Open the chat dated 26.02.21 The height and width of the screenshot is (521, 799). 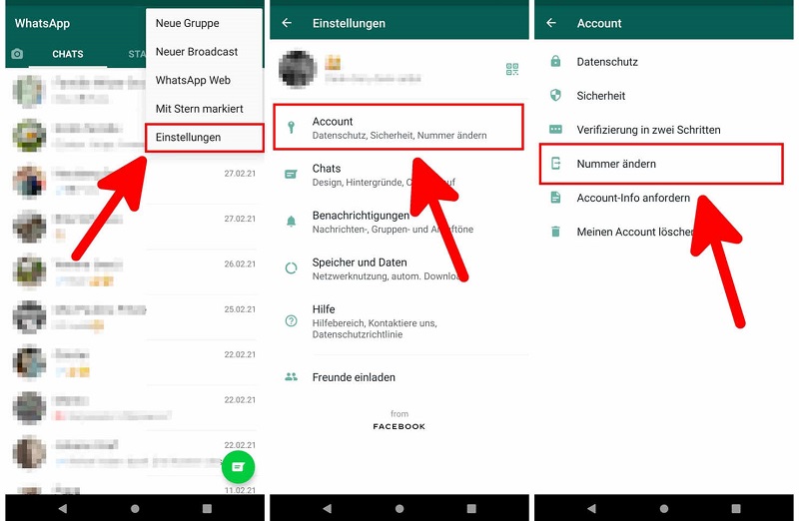coord(135,271)
